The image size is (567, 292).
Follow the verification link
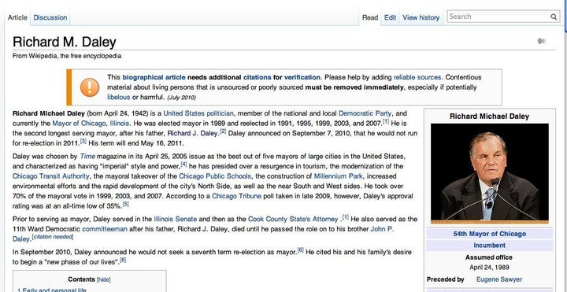pyautogui.click(x=302, y=77)
